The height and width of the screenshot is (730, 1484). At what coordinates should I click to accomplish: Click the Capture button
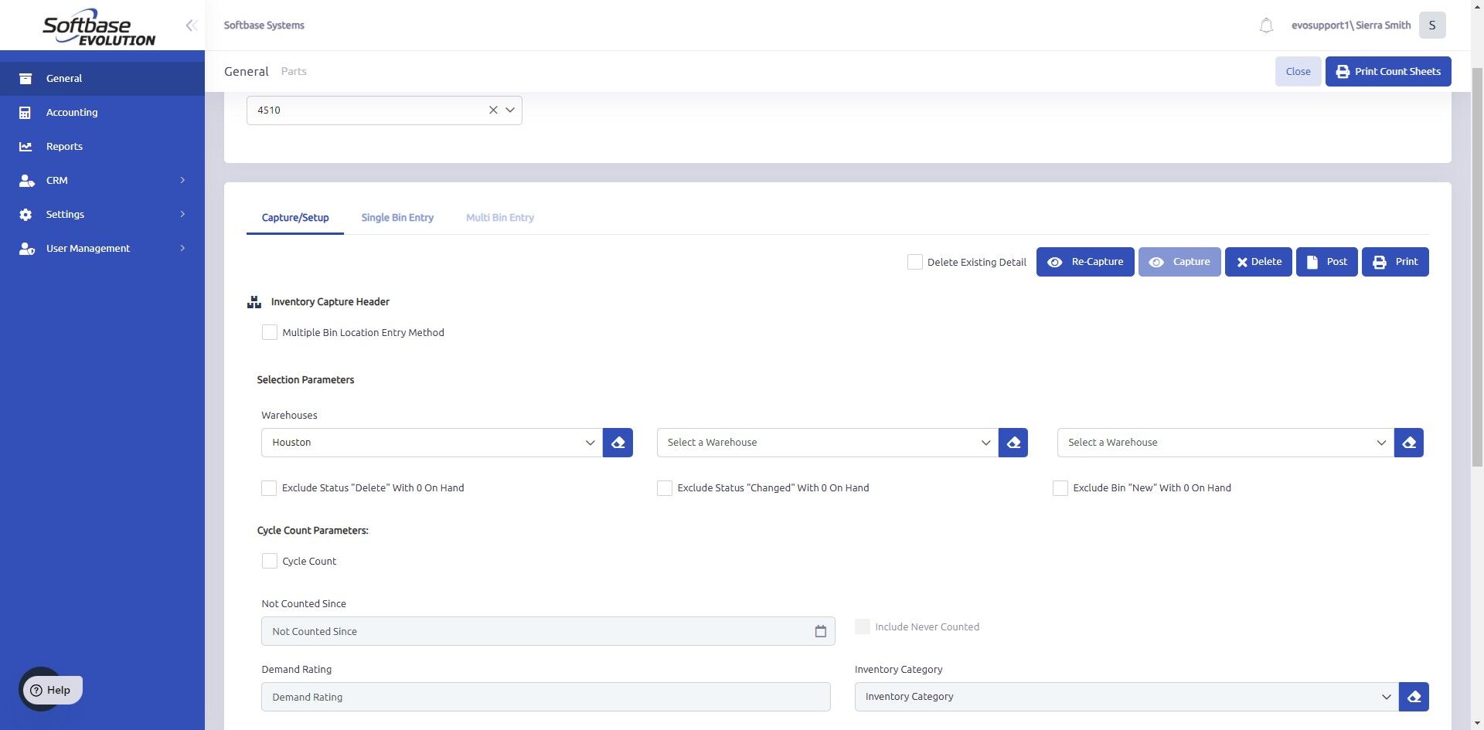(x=1179, y=262)
